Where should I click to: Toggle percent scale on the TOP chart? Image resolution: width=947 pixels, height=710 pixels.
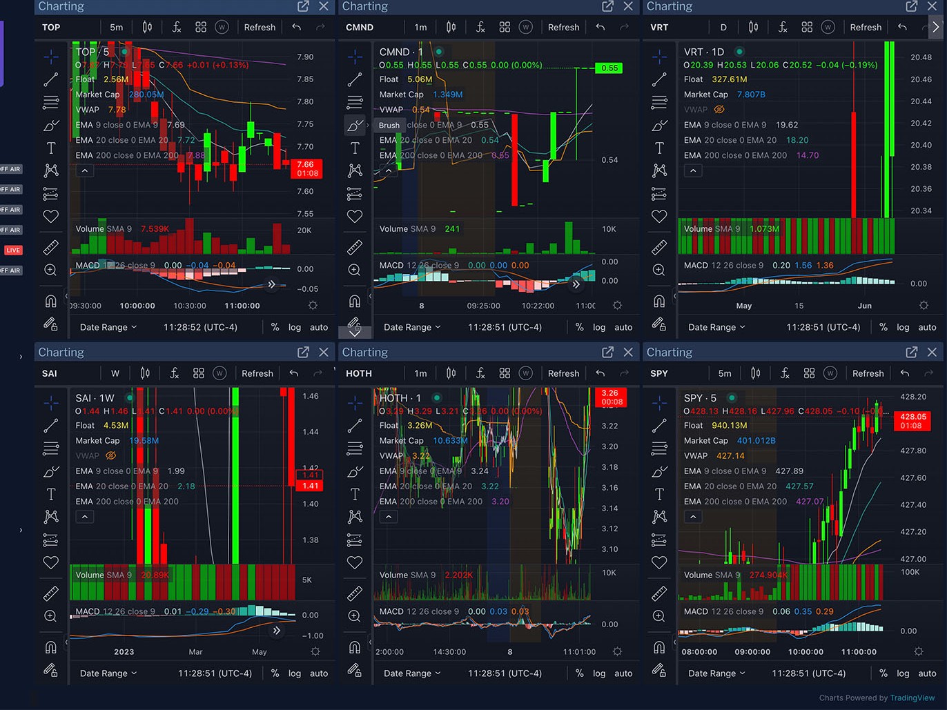click(x=275, y=327)
